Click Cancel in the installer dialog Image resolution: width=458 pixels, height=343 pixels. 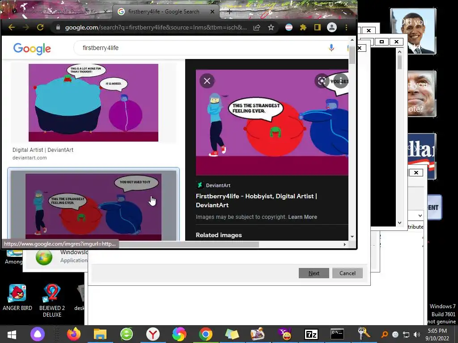(x=347, y=273)
